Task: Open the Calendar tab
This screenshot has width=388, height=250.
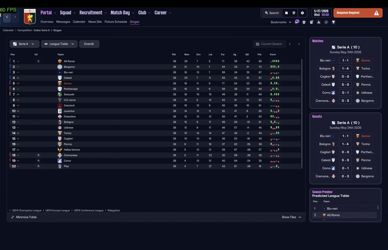Action: point(79,22)
